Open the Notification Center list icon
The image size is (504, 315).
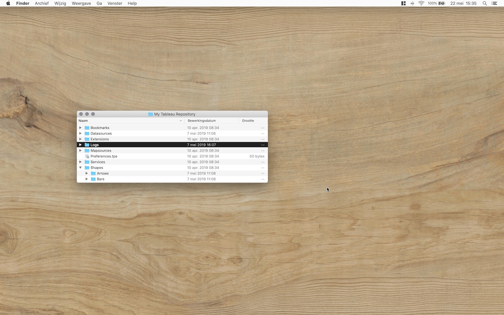495,3
